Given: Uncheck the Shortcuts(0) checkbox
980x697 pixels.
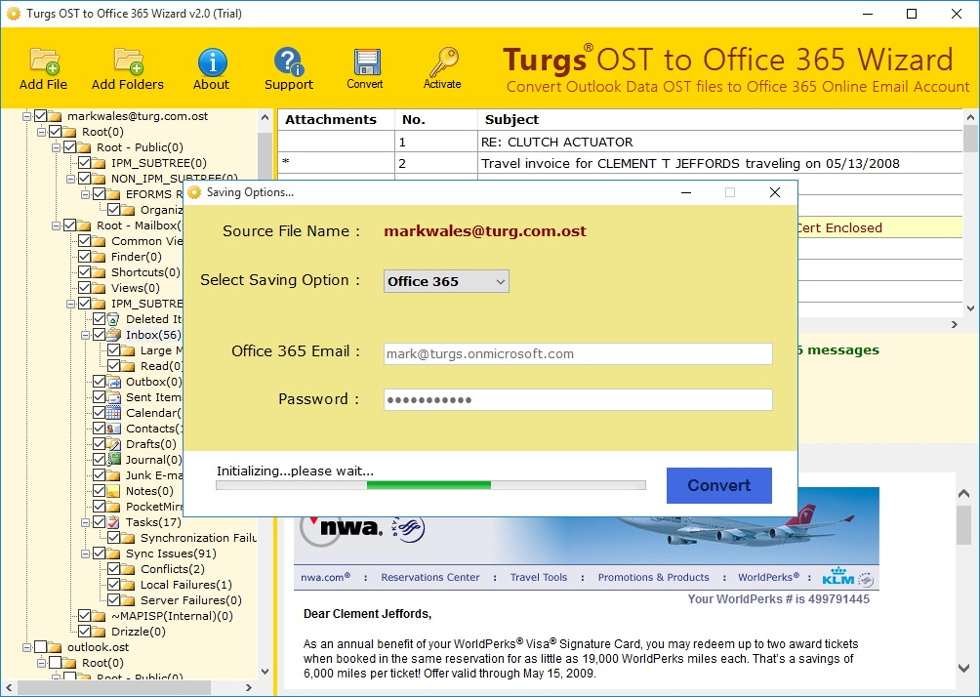Looking at the screenshot, I should tap(84, 272).
